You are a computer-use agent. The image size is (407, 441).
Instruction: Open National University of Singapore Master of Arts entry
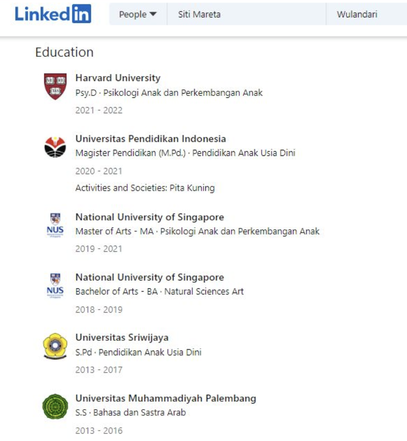150,217
